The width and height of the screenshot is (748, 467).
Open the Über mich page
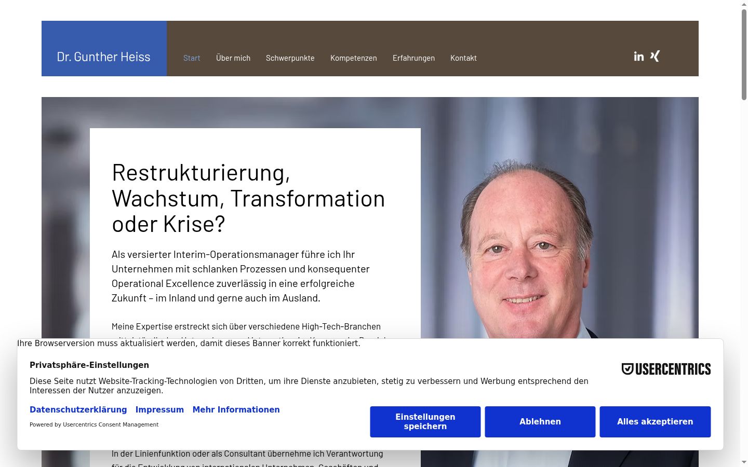[x=233, y=58]
